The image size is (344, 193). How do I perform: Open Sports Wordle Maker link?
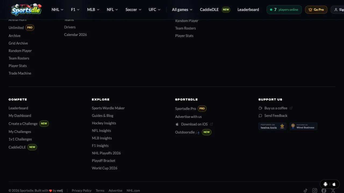tap(108, 108)
